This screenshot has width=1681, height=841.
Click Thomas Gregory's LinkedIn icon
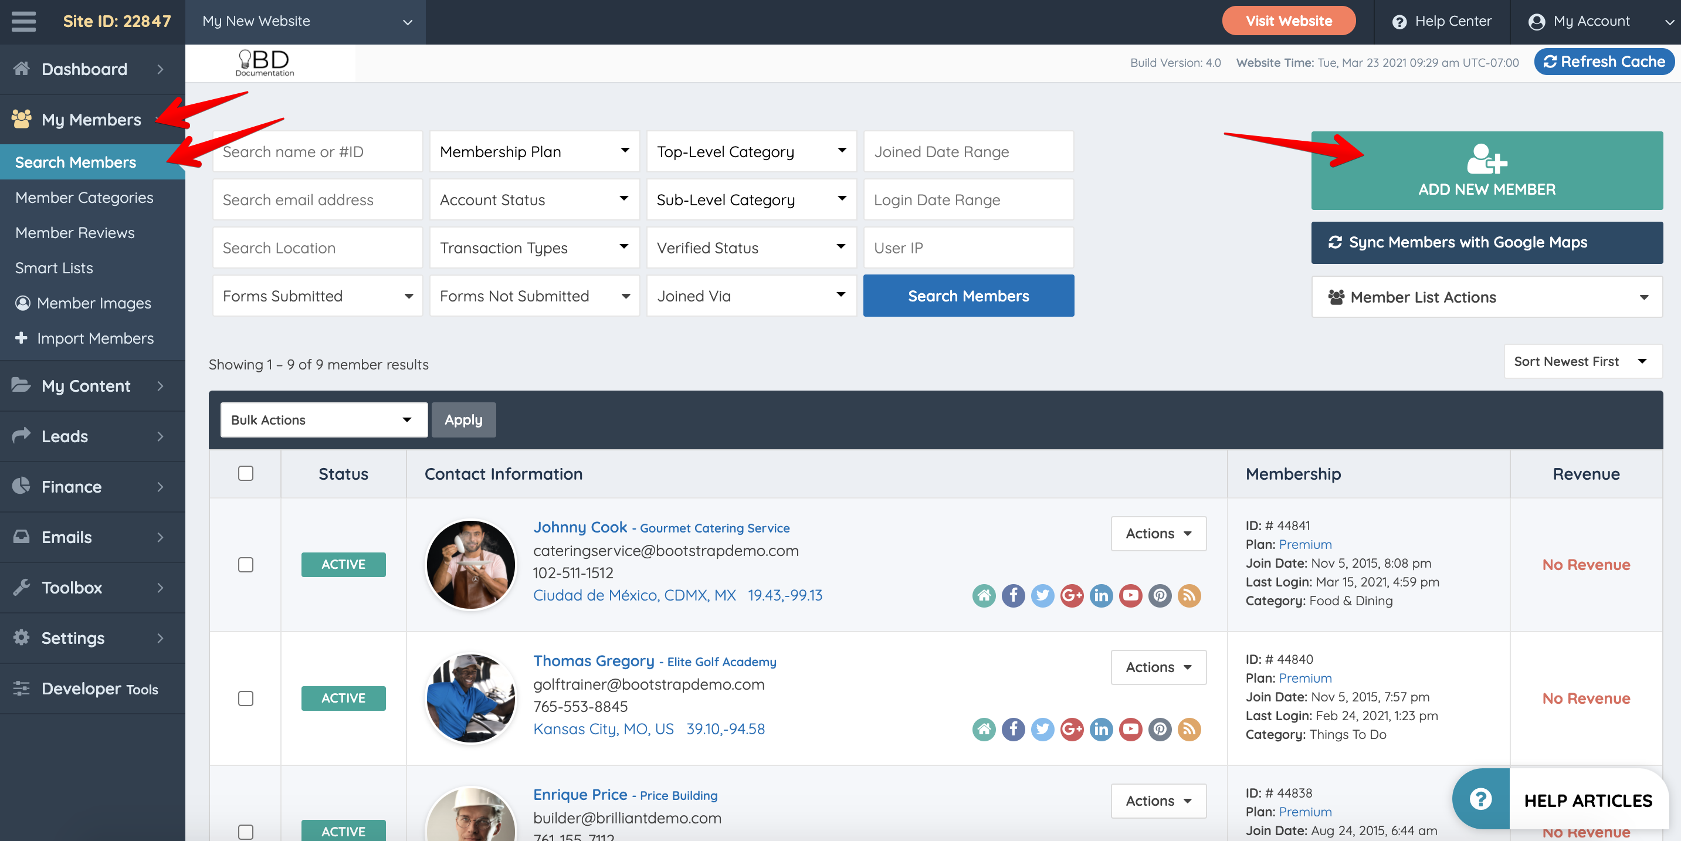[1101, 729]
